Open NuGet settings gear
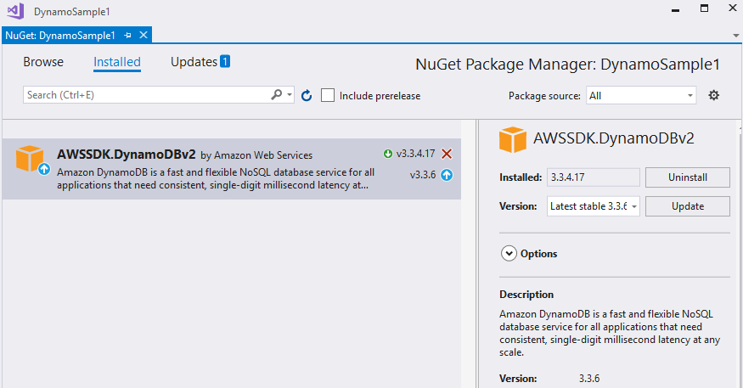Screen dimensions: 743x388 (x=713, y=95)
